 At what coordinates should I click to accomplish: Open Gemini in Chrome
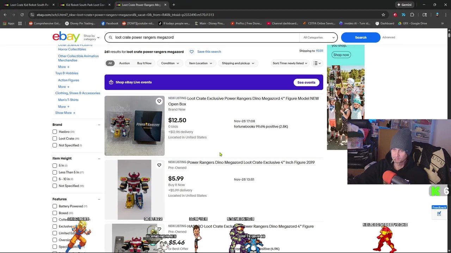click(404, 5)
